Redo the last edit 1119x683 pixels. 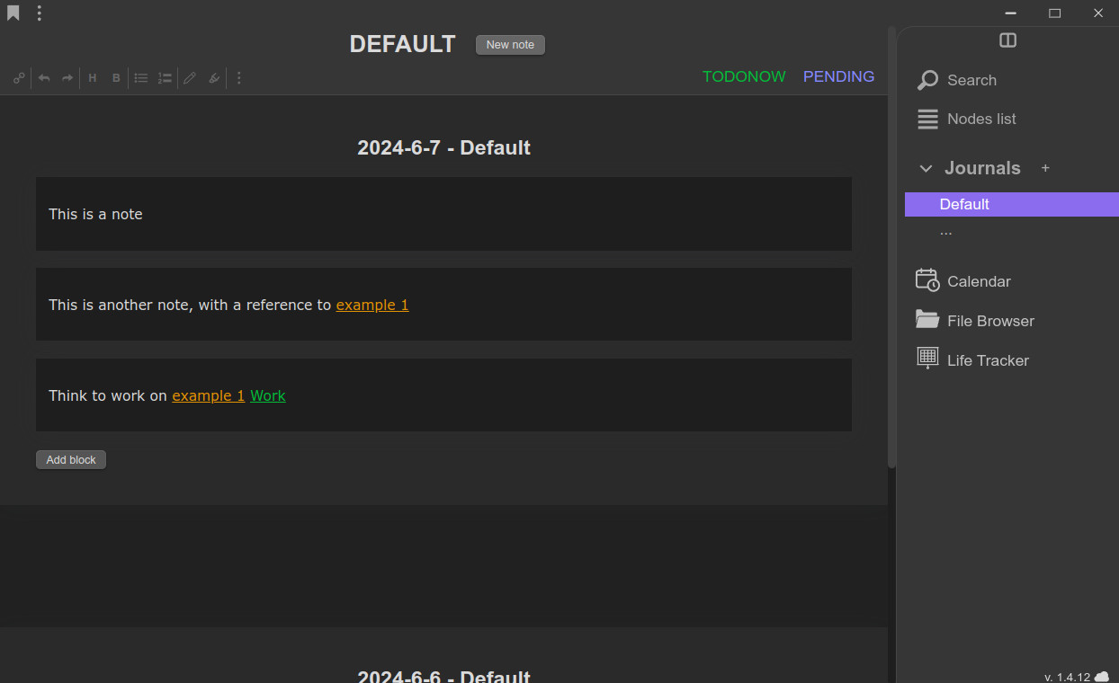click(x=67, y=78)
